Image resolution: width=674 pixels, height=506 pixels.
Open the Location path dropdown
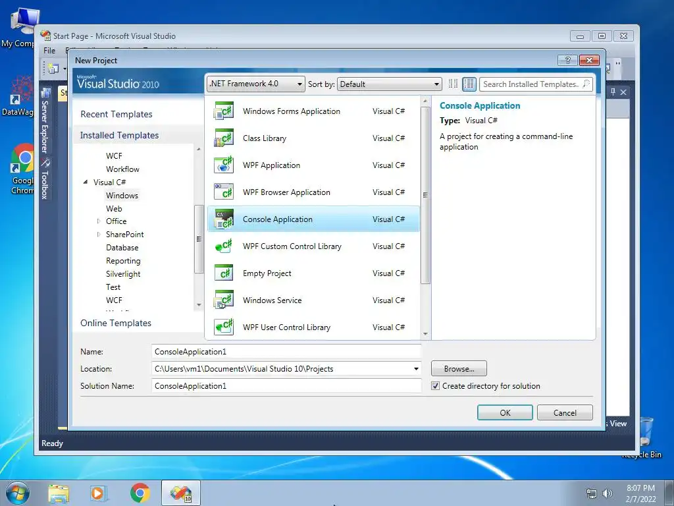click(x=416, y=369)
